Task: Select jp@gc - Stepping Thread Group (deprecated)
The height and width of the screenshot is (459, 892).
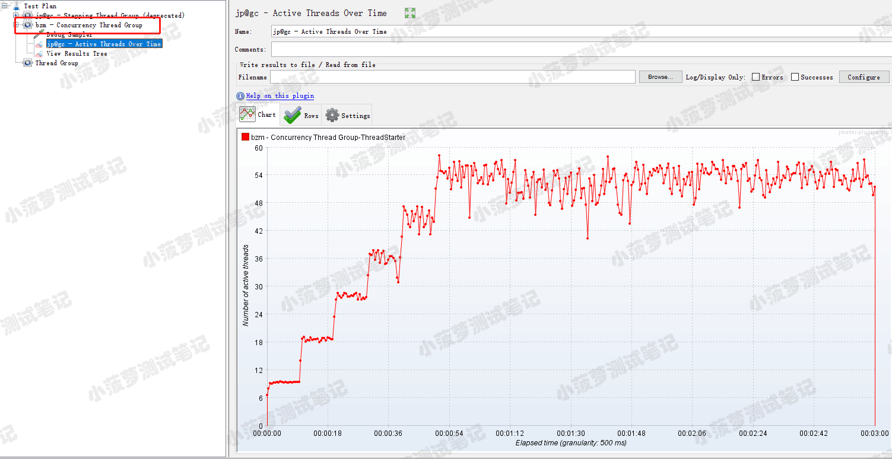Action: tap(110, 15)
